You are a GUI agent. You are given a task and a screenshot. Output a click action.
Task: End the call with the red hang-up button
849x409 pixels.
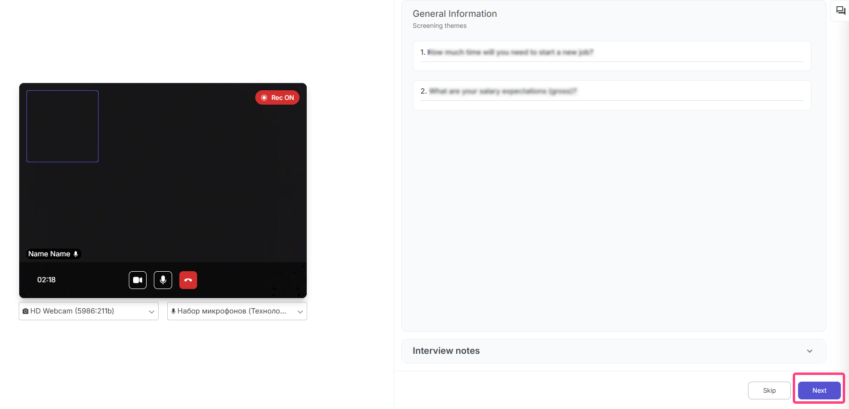[x=188, y=280]
